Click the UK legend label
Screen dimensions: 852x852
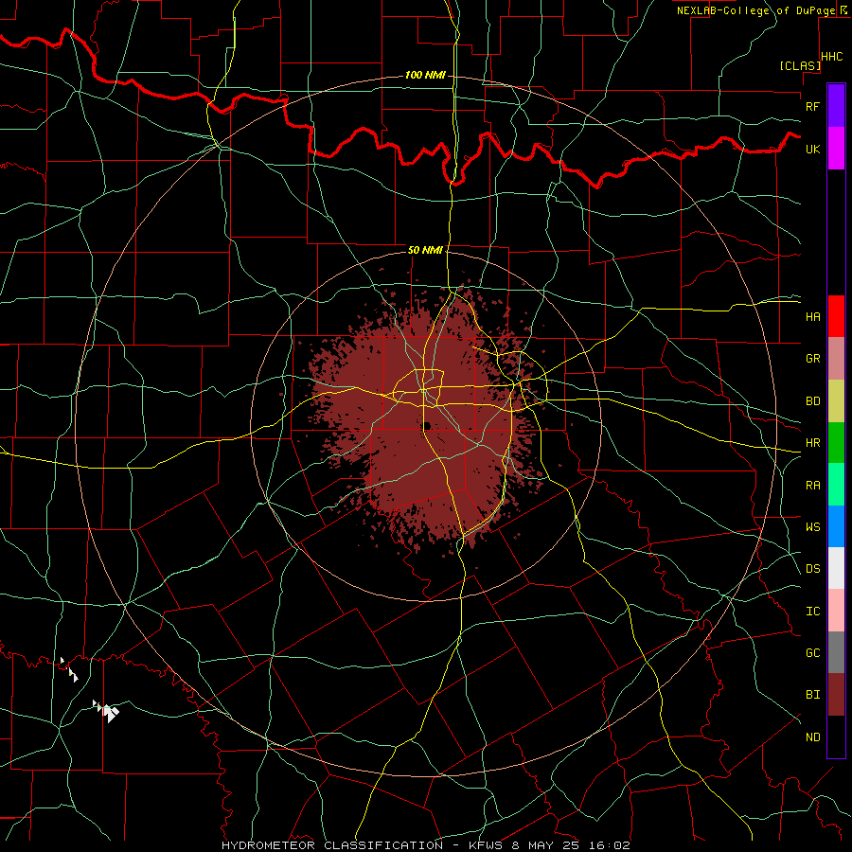(812, 149)
